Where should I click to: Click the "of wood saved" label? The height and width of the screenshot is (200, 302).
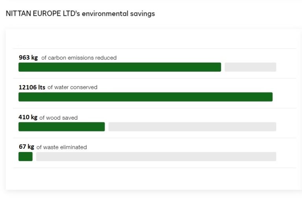click(x=59, y=118)
